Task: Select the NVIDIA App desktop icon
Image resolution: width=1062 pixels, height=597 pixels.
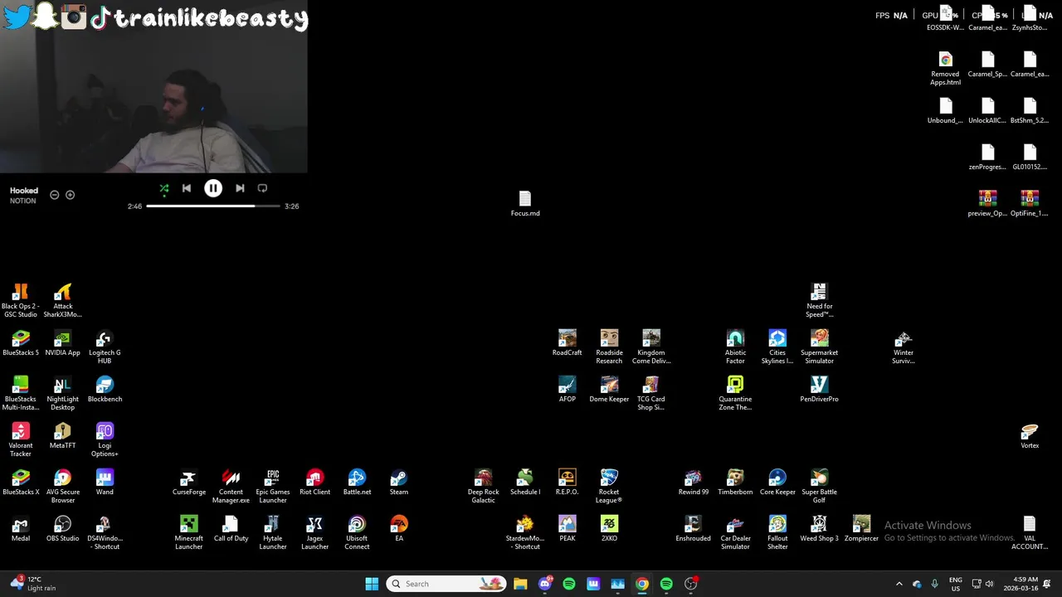Action: [62, 342]
